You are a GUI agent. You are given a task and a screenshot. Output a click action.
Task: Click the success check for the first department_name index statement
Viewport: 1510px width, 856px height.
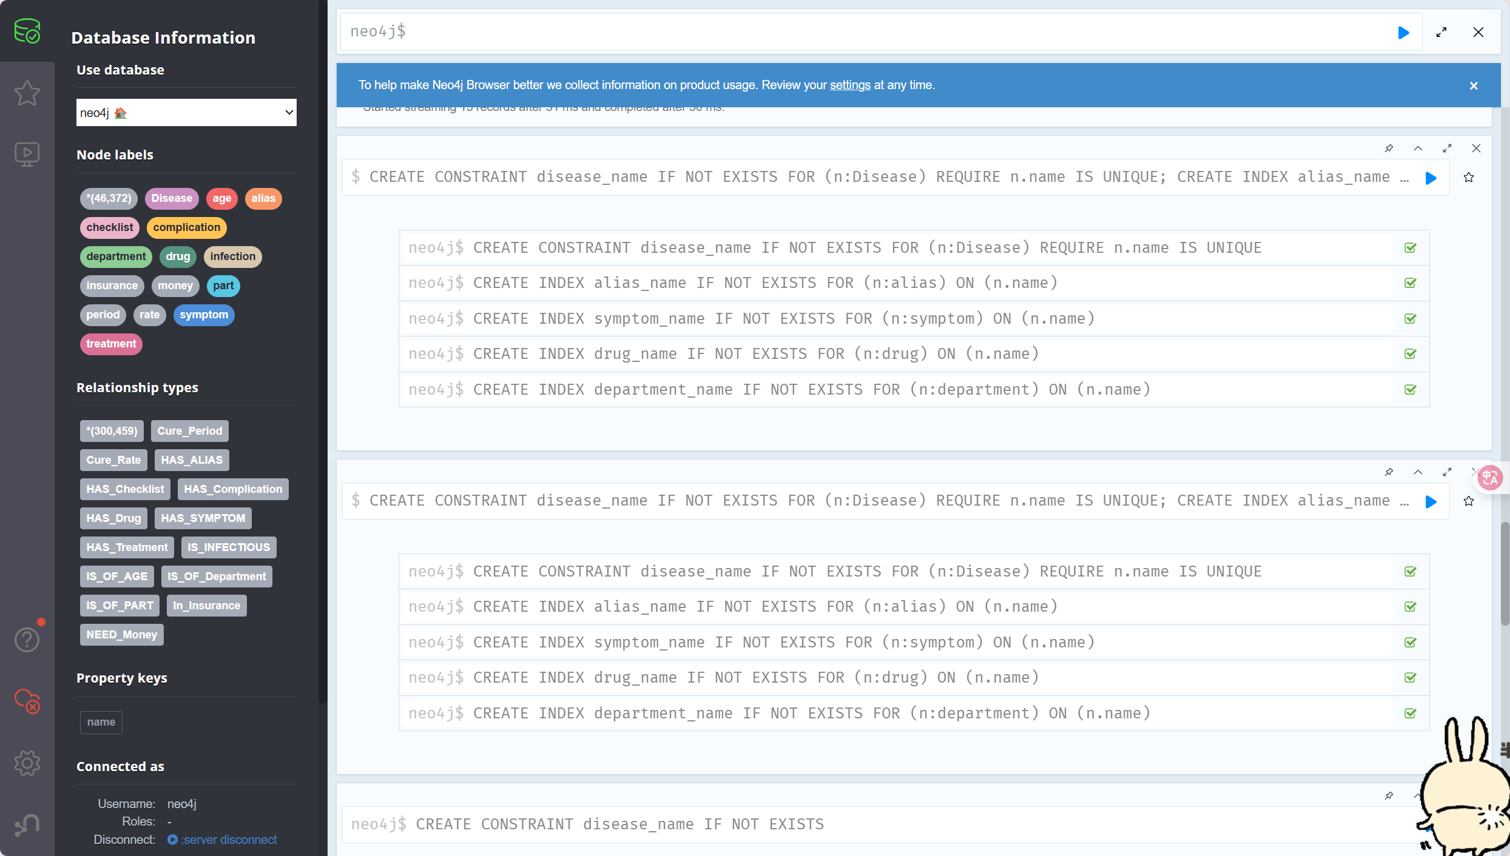pos(1411,390)
